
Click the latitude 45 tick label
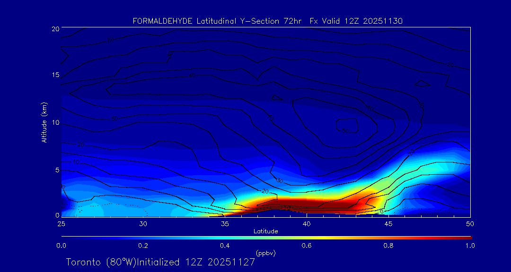pyautogui.click(x=388, y=223)
